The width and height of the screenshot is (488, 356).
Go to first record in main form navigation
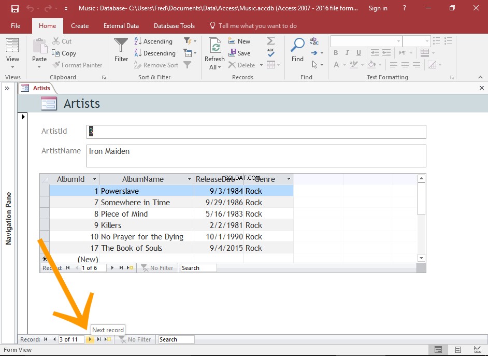tap(46, 339)
